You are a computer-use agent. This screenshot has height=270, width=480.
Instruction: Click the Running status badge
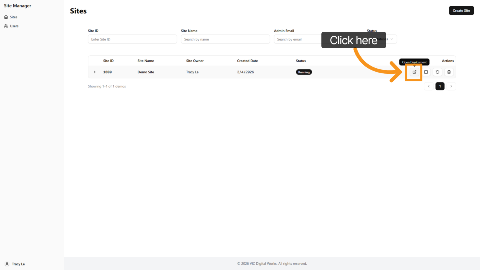[x=304, y=72]
